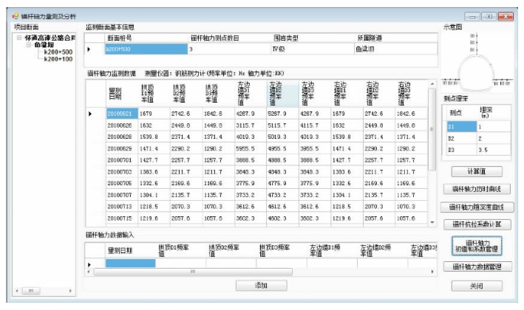Open 锚杆轴力随深度曲线 chart
Screen dimensions: 524x310
475,207
